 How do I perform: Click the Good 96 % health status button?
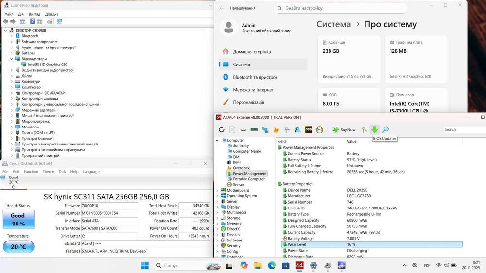[18, 219]
